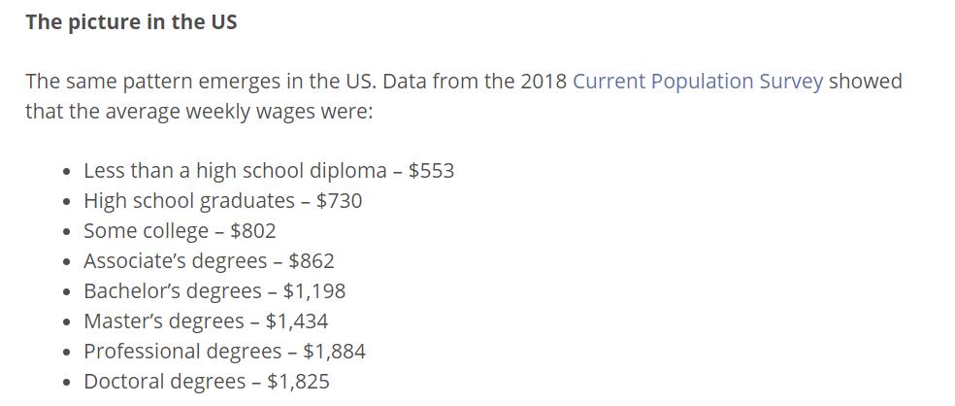Select the Doctoral degrees list entry

pyautogui.click(x=207, y=382)
